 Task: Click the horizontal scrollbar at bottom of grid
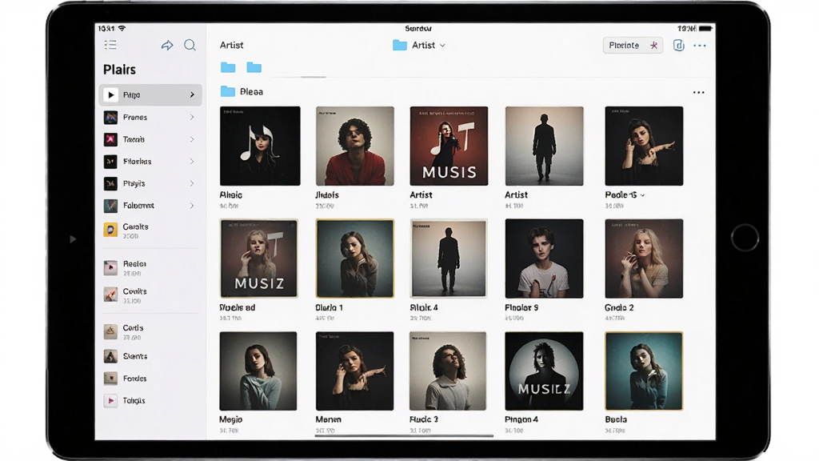tap(404, 435)
